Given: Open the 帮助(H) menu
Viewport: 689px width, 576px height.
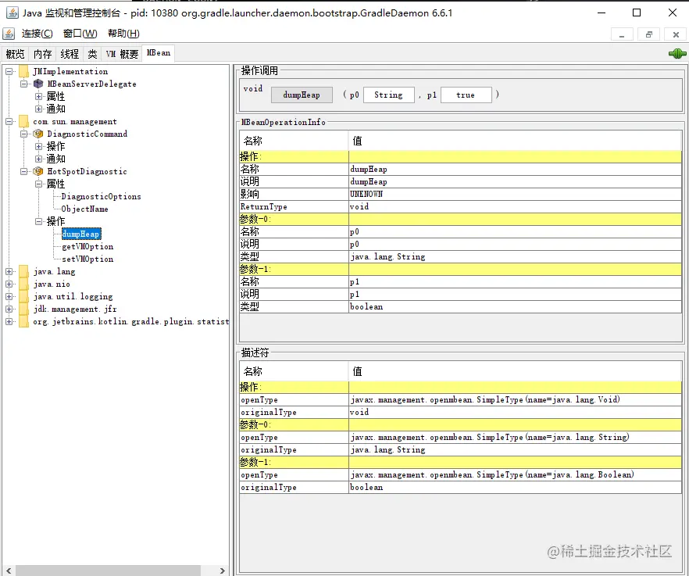Looking at the screenshot, I should [122, 33].
